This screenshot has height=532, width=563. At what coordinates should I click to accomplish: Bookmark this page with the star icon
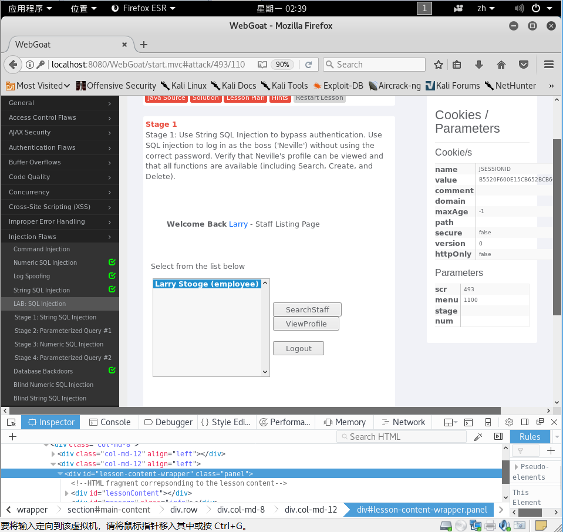[x=438, y=65]
